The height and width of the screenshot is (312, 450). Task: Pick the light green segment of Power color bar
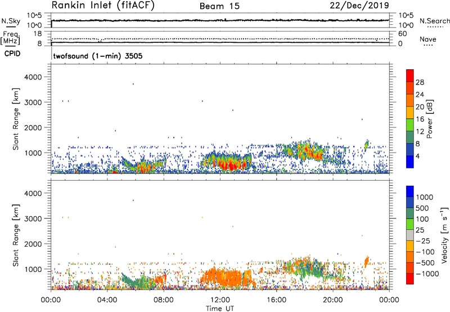click(410, 125)
